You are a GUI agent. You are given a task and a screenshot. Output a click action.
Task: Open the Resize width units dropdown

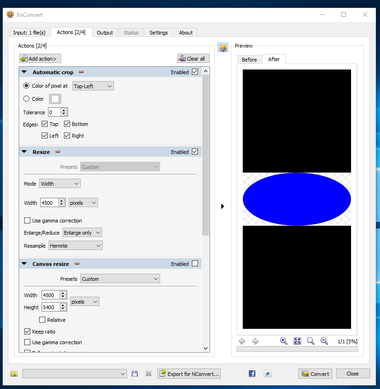(x=83, y=203)
